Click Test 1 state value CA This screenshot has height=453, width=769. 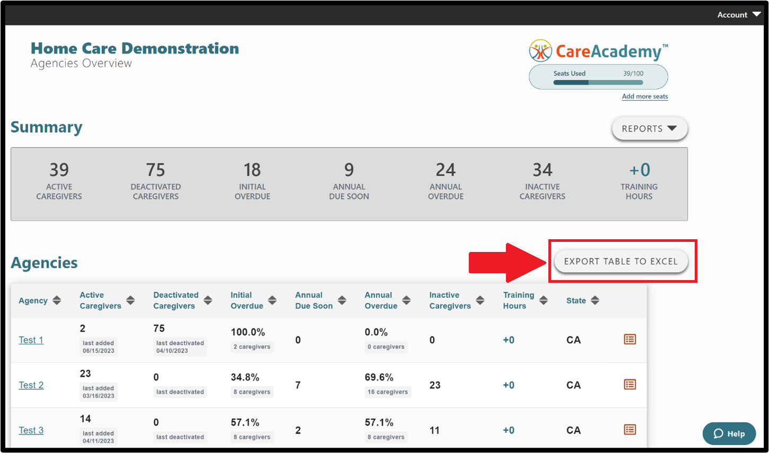click(573, 340)
